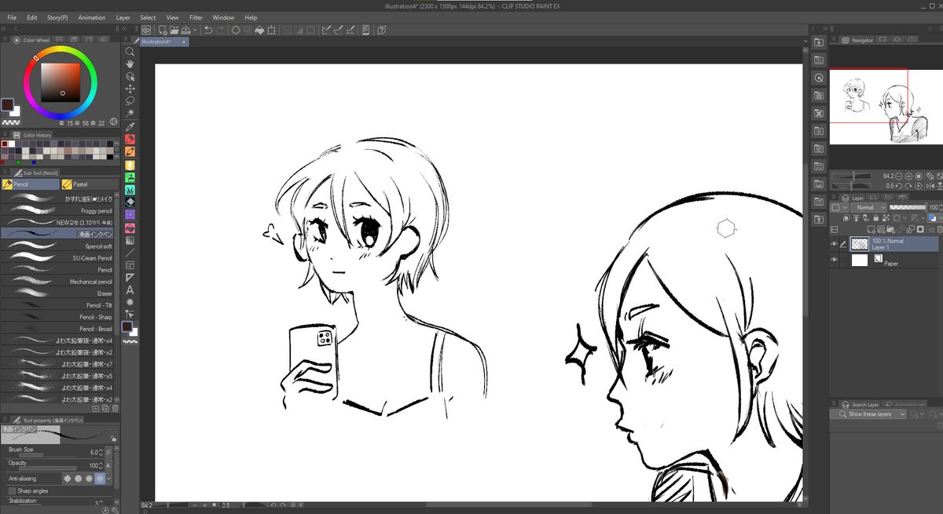Open the Layer menu

(x=123, y=17)
